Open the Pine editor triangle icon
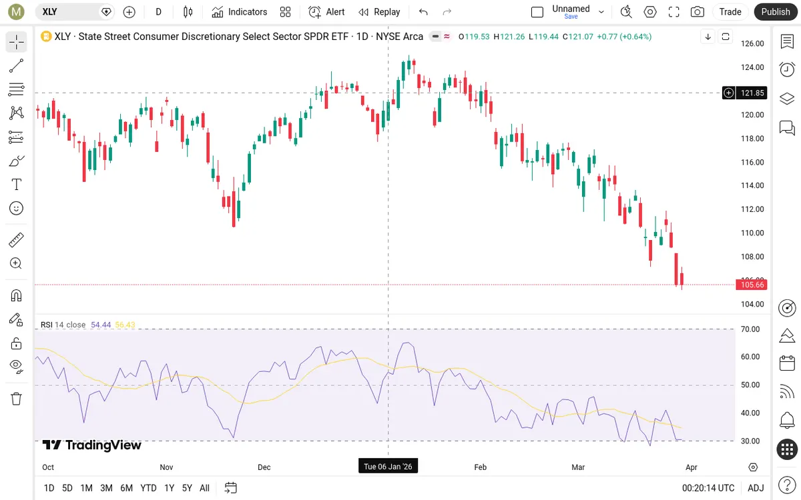The image size is (801, 500). click(x=788, y=335)
